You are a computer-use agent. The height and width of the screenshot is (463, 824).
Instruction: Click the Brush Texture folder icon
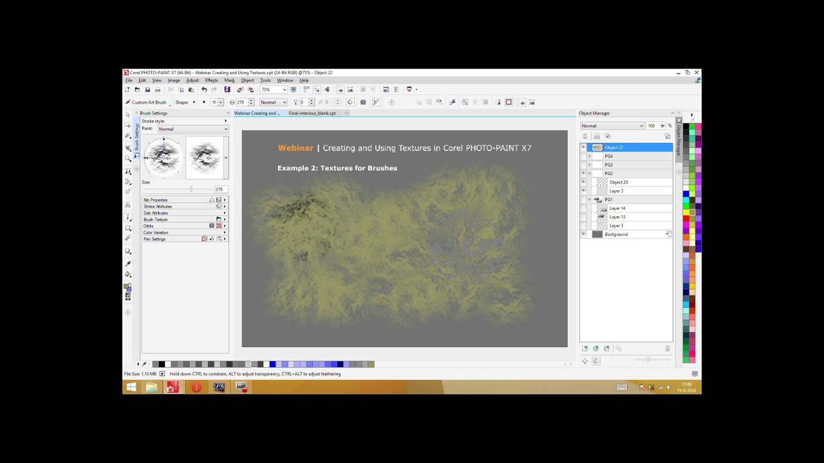[x=218, y=219]
